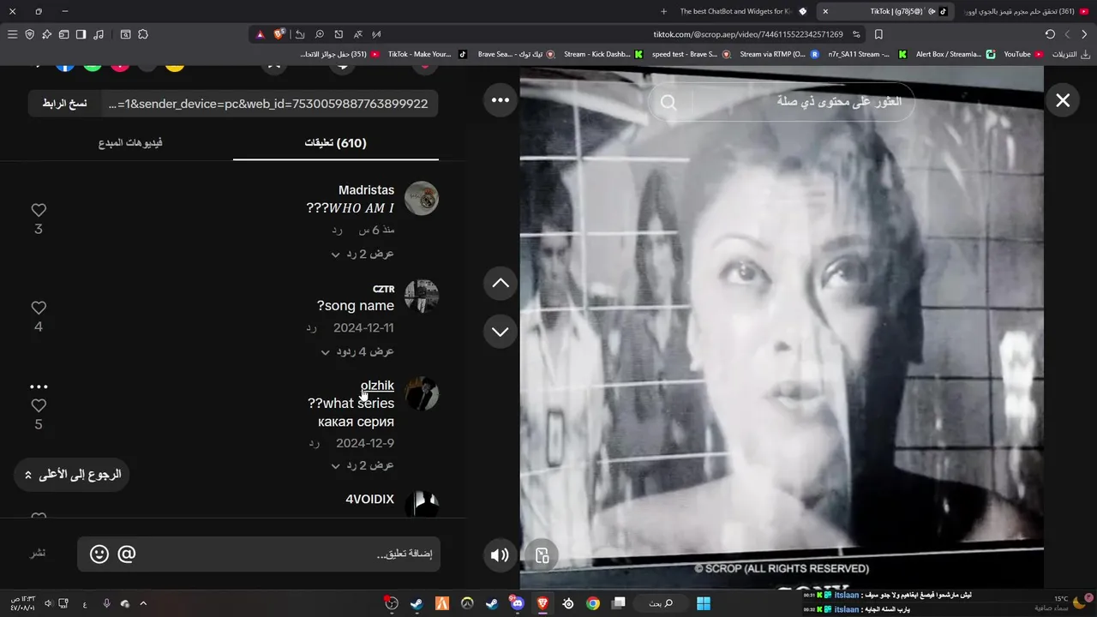Open video more options three-dot button
The image size is (1097, 617).
click(501, 100)
